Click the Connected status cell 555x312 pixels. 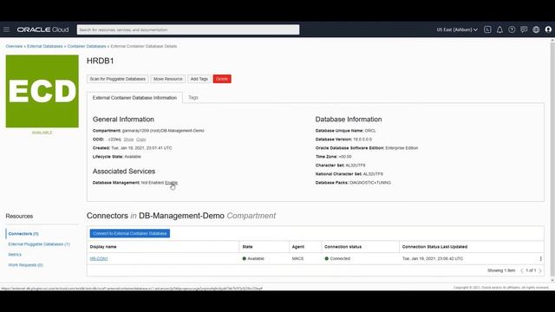(337, 258)
